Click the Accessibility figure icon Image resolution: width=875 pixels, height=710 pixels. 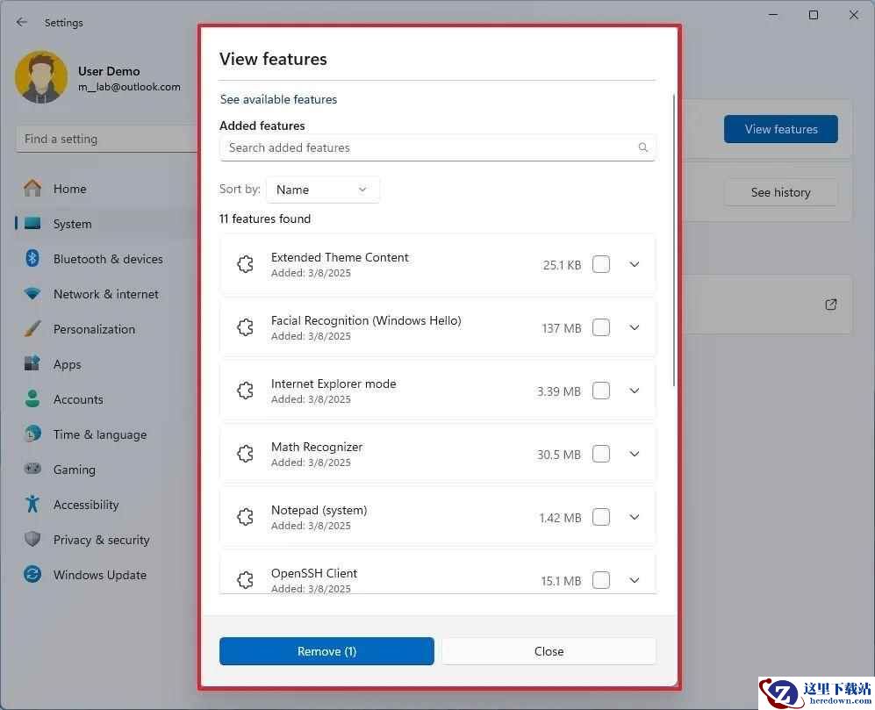(32, 504)
